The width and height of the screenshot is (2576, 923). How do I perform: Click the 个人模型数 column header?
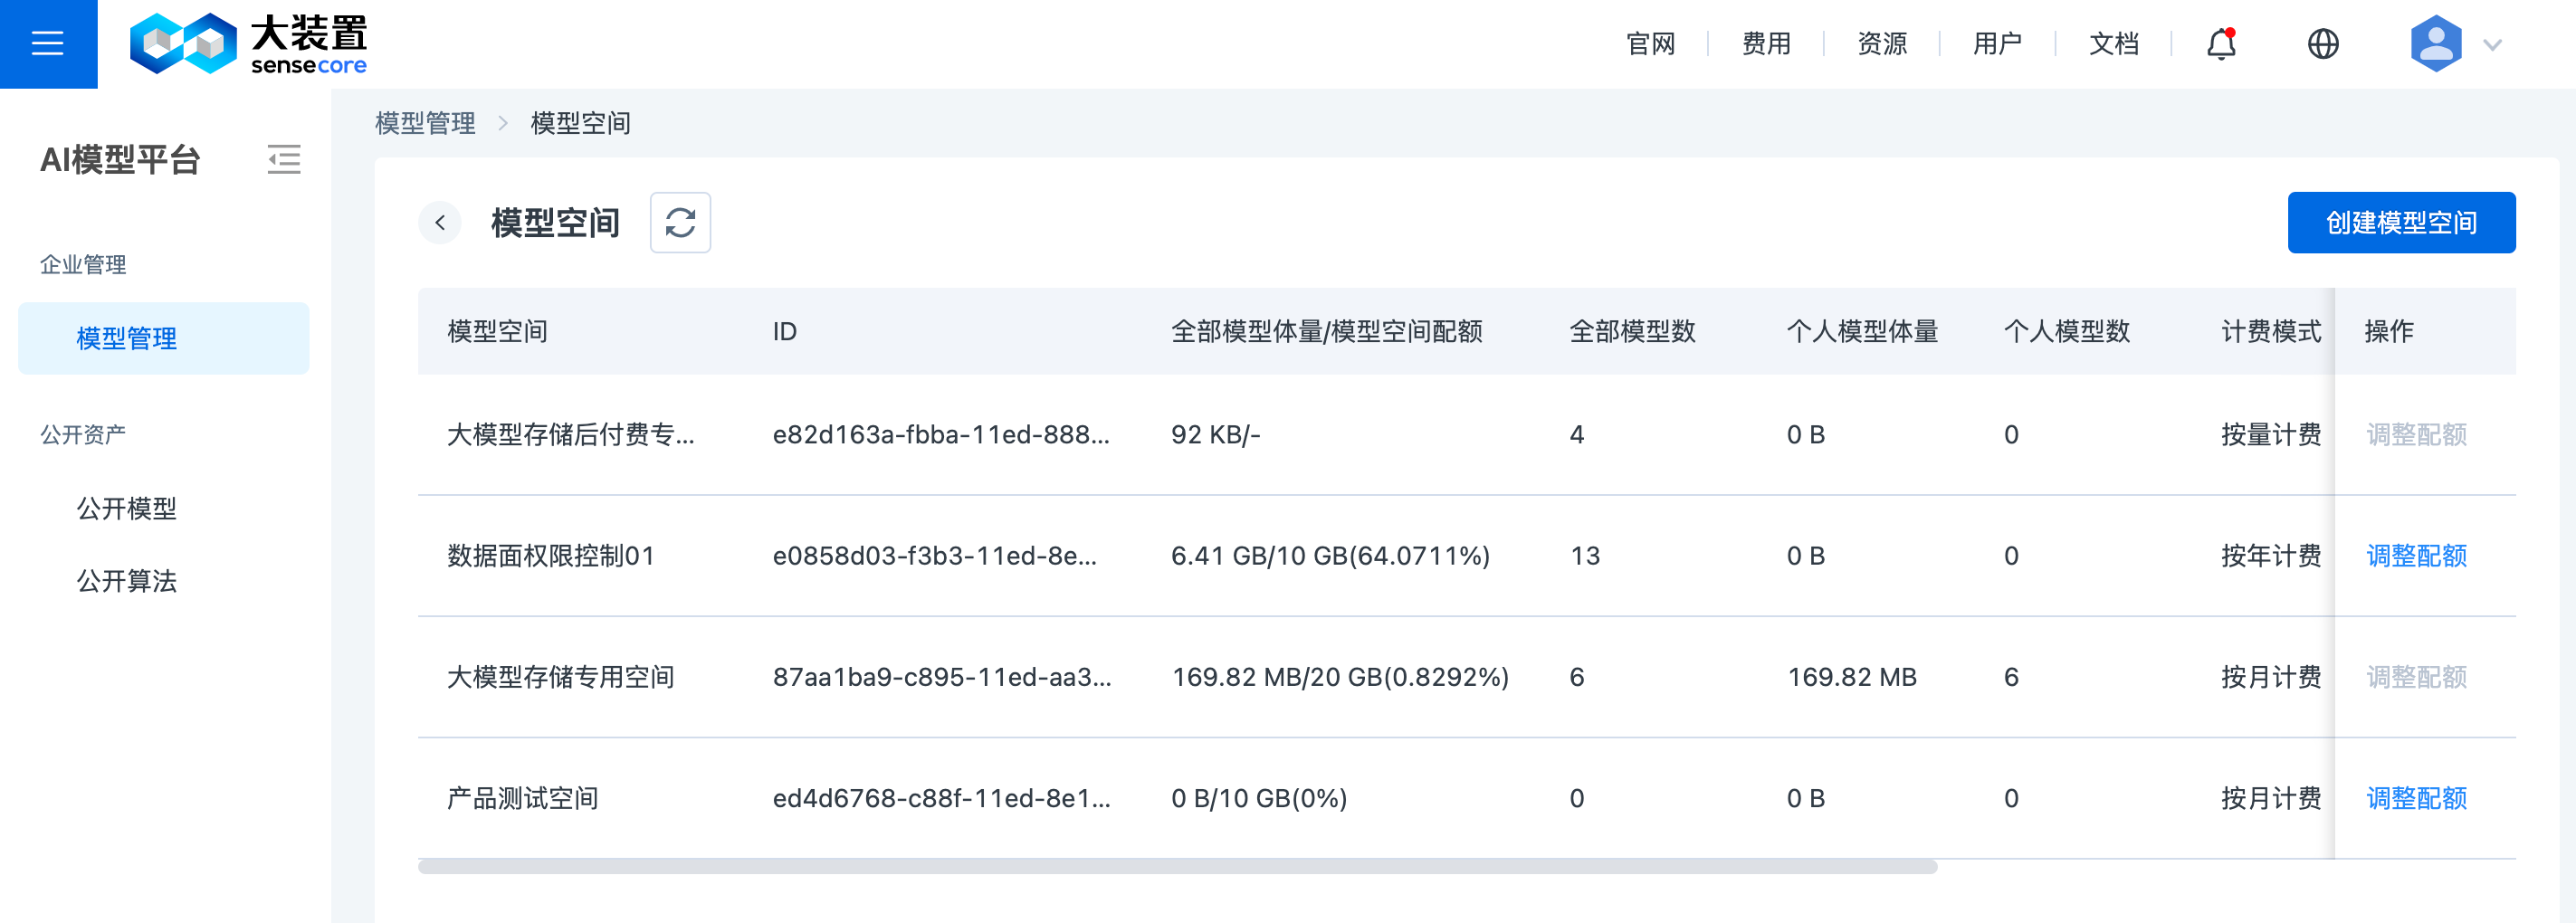pos(2067,331)
